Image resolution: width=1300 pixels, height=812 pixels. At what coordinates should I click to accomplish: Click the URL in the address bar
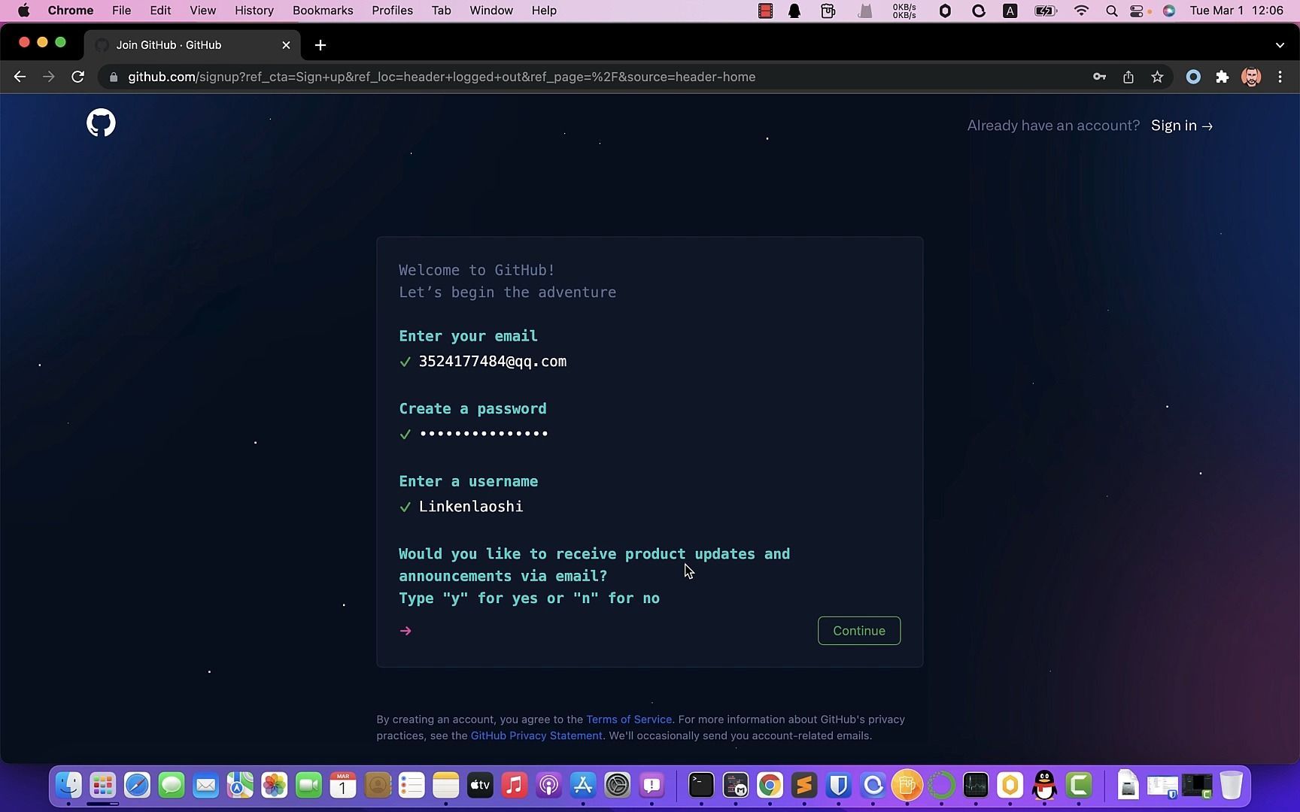442,77
